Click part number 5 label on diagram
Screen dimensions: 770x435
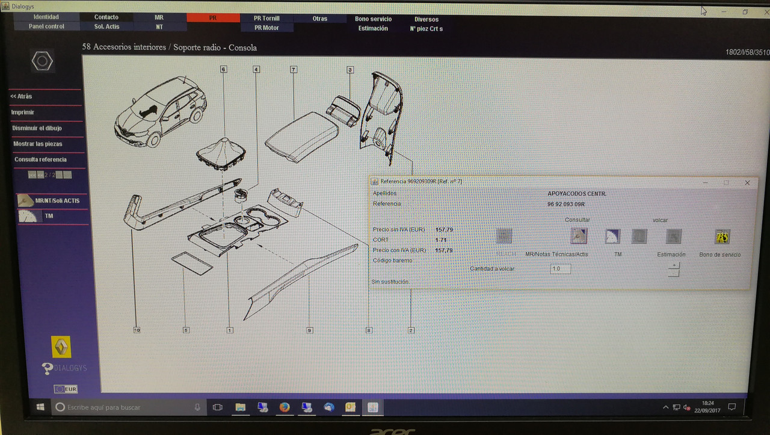tap(186, 330)
